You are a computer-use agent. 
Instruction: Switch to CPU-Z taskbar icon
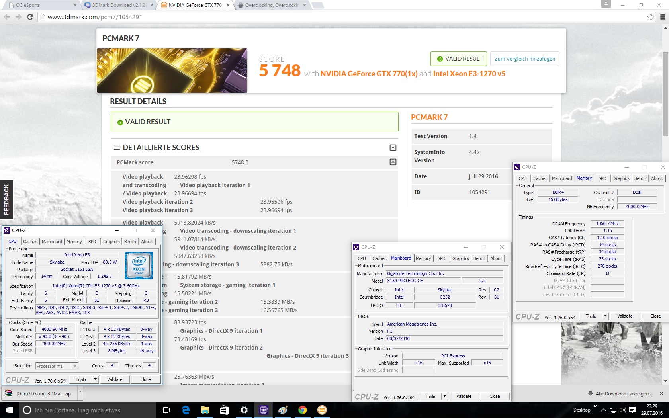263,410
